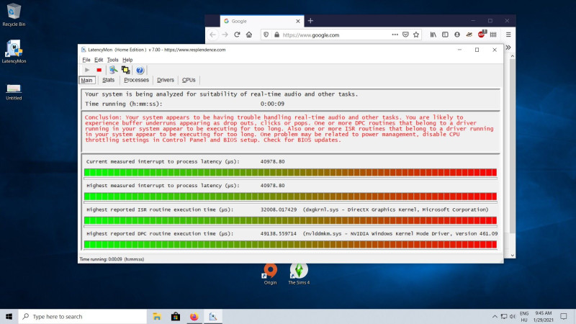
Task: Reload the page in Firefox
Action: pos(237,35)
